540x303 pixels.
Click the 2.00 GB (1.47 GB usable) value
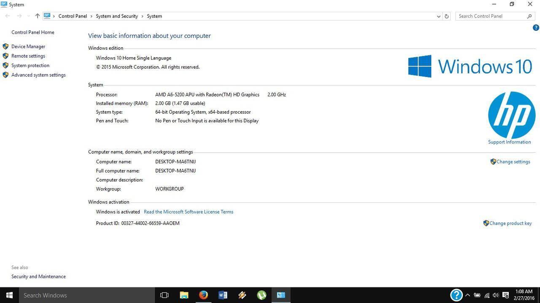(180, 103)
